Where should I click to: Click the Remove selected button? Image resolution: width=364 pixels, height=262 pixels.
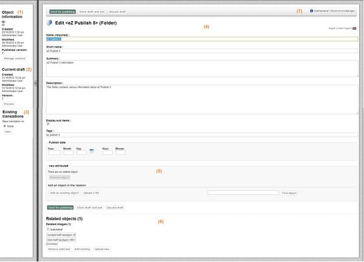point(59,249)
